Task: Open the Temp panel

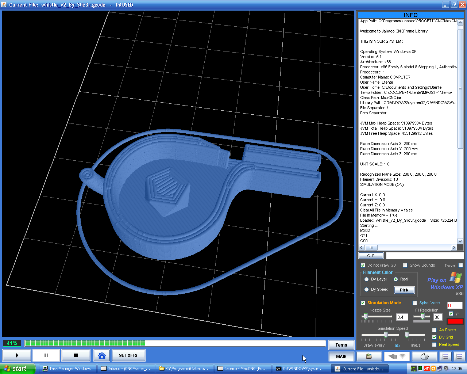Action: [x=341, y=345]
